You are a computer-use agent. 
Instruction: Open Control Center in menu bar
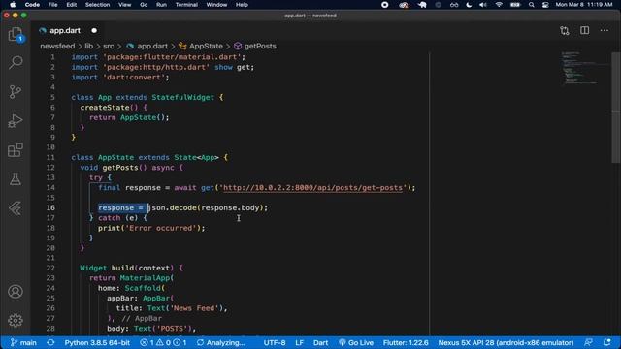[x=545, y=5]
